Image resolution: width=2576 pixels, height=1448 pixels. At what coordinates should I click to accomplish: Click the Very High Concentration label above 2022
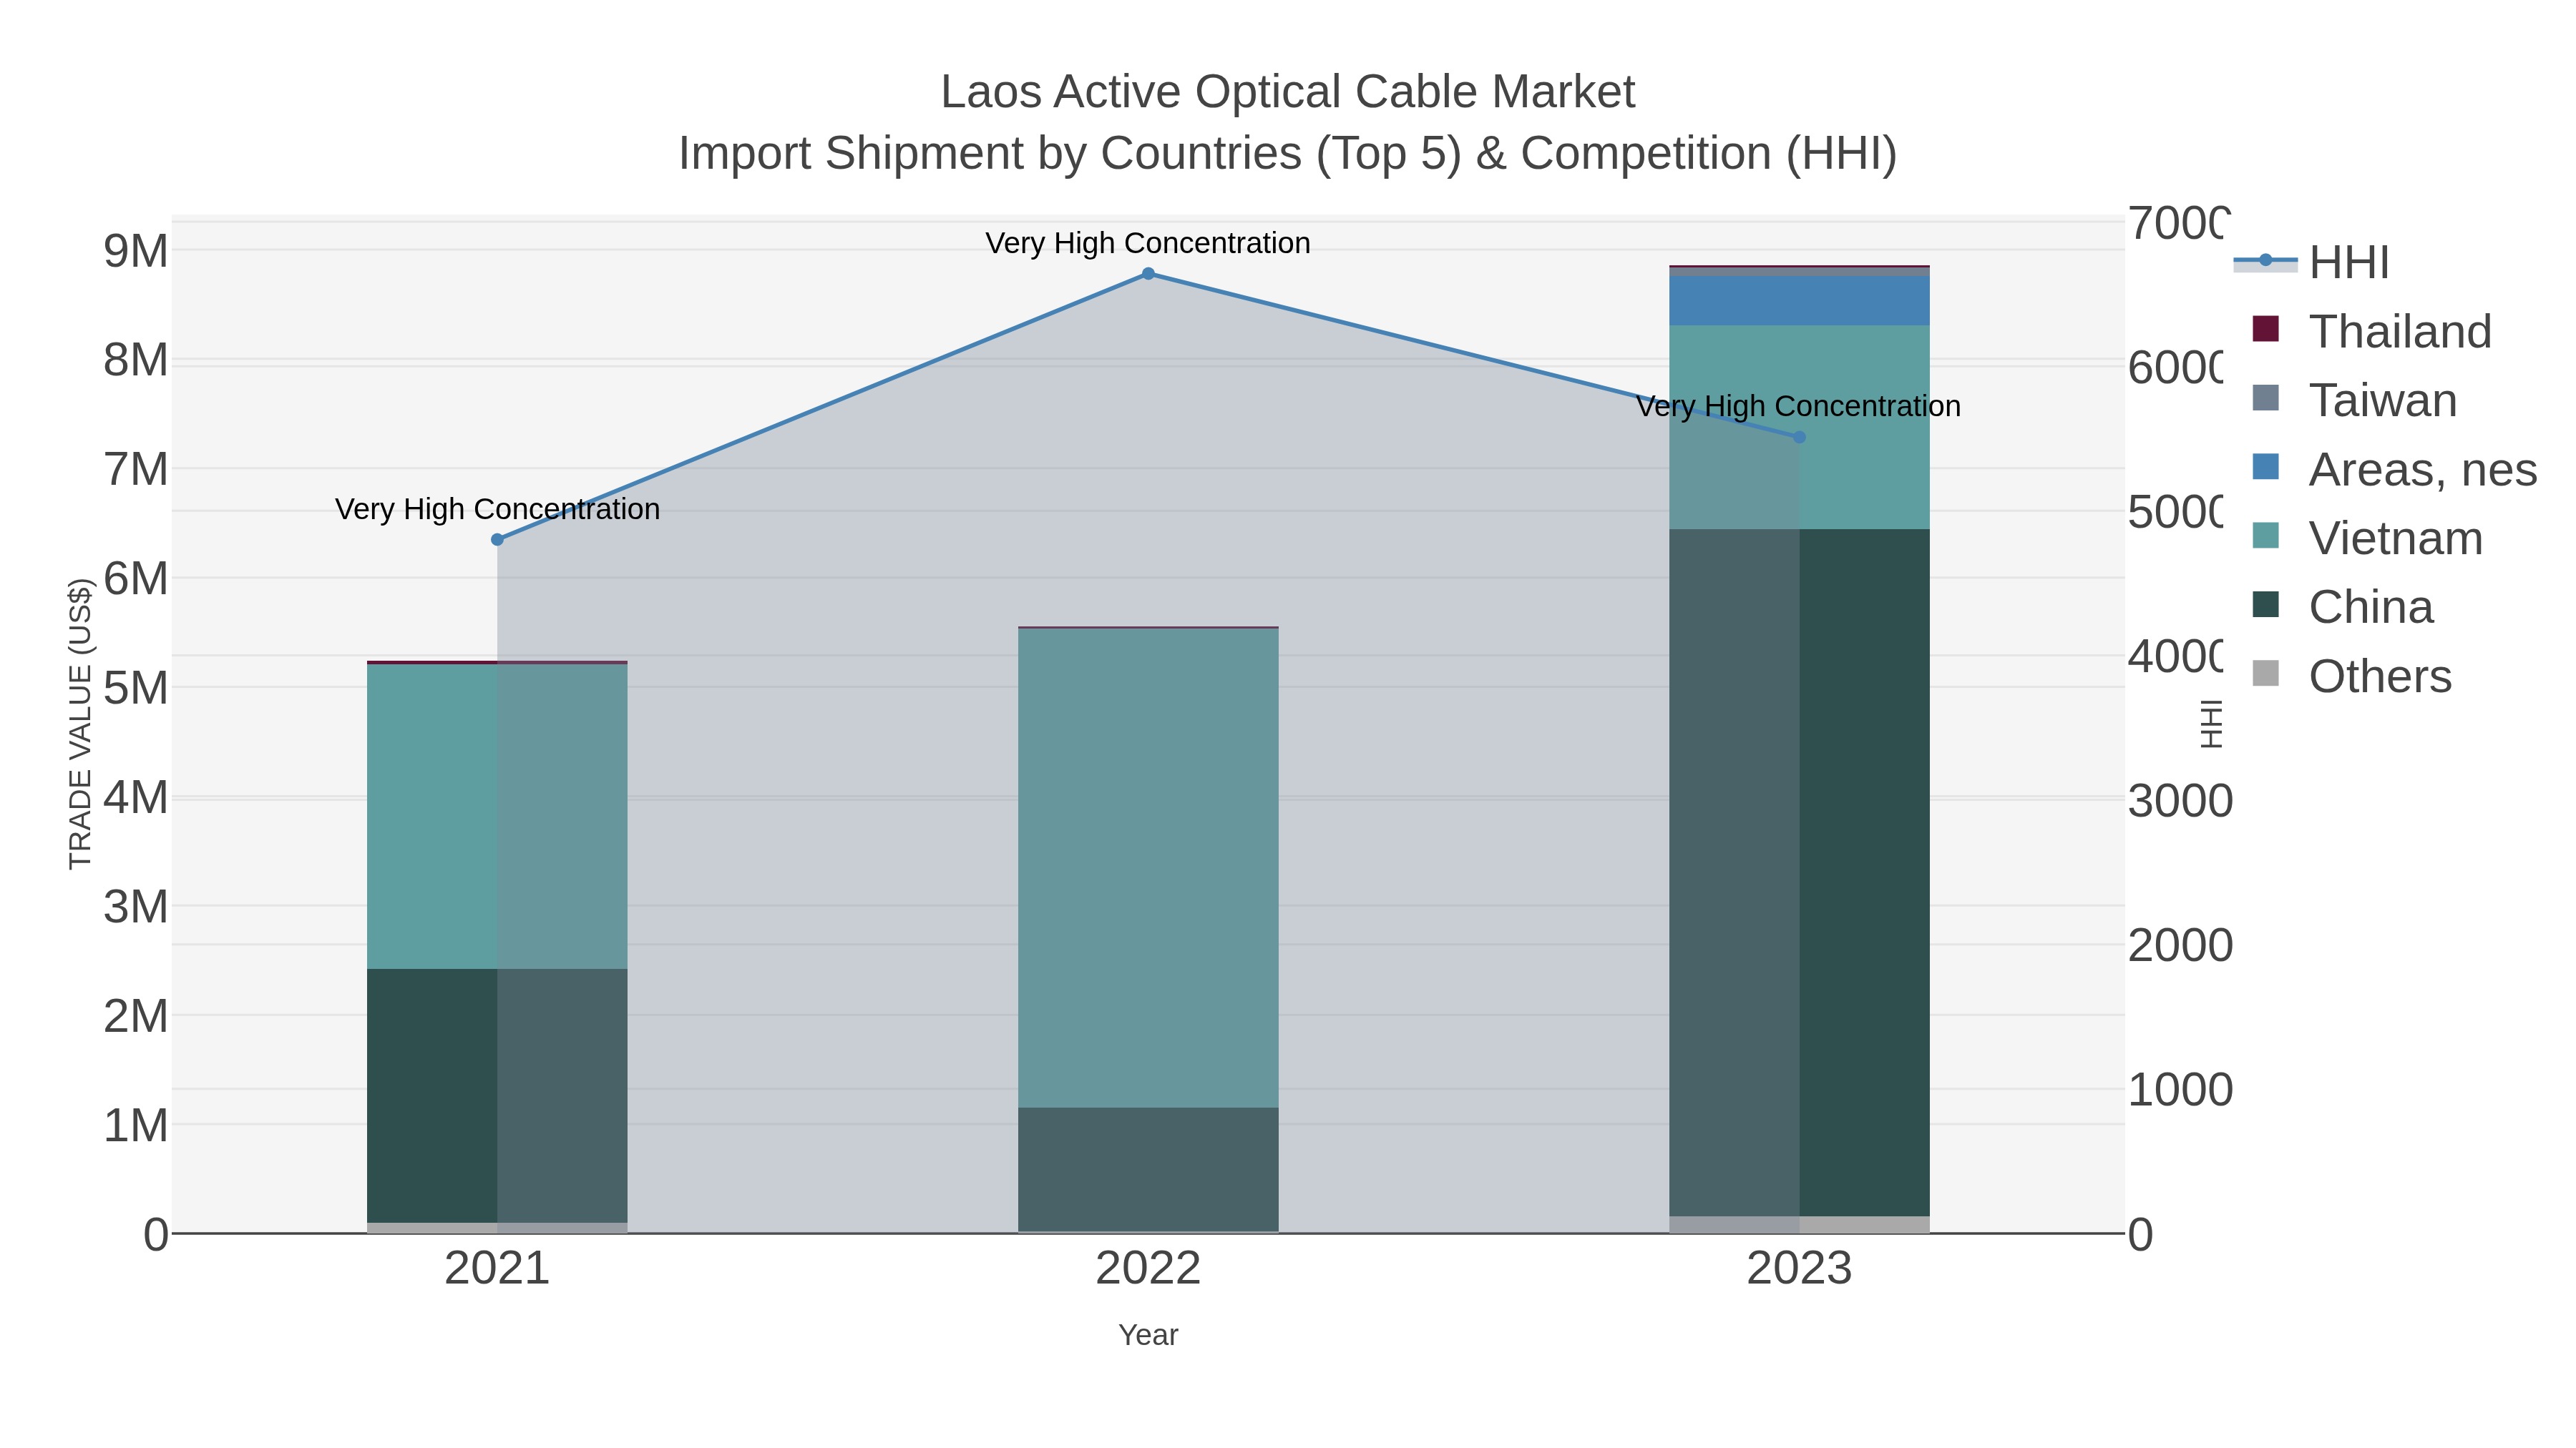point(1148,243)
